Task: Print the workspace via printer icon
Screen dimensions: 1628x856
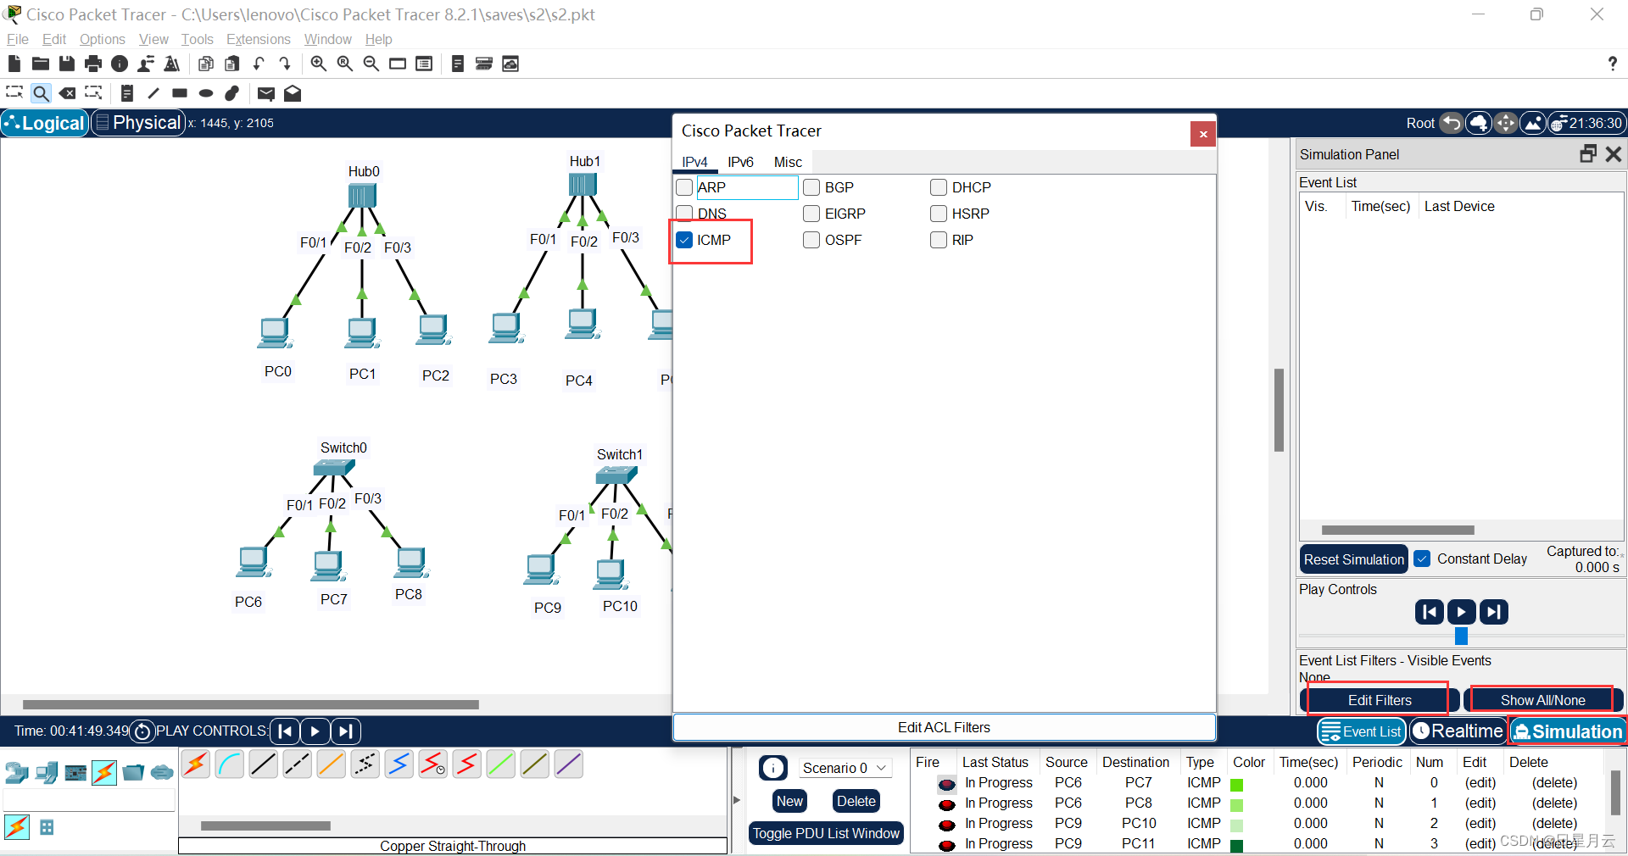Action: [93, 64]
